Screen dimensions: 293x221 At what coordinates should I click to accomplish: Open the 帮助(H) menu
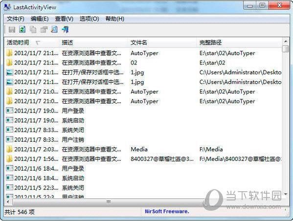[x=115, y=19]
